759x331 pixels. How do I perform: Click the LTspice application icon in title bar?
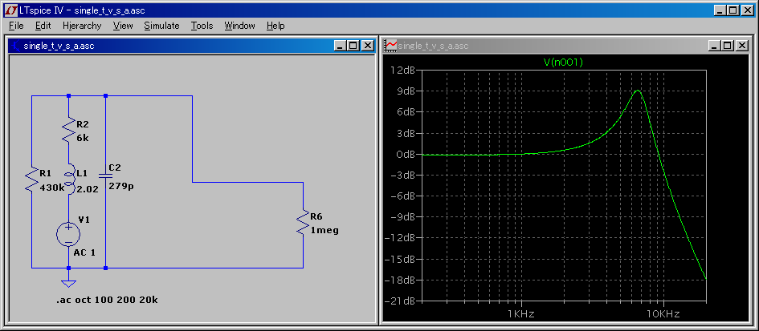click(x=10, y=10)
